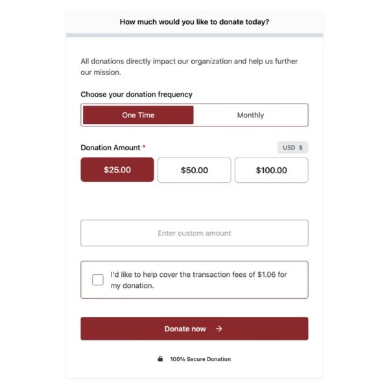
Task: Focus the Enter custom amount field
Action: [x=194, y=233]
